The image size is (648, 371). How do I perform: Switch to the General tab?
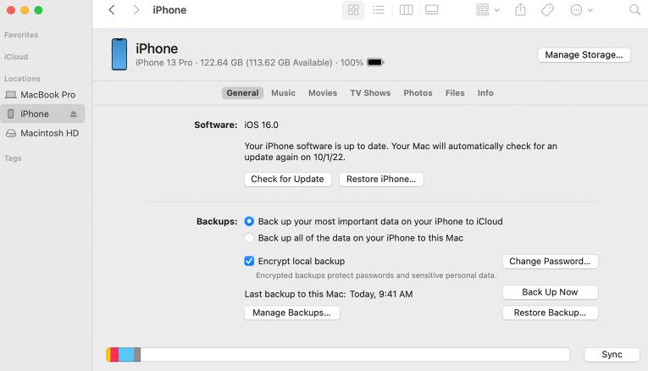(242, 93)
